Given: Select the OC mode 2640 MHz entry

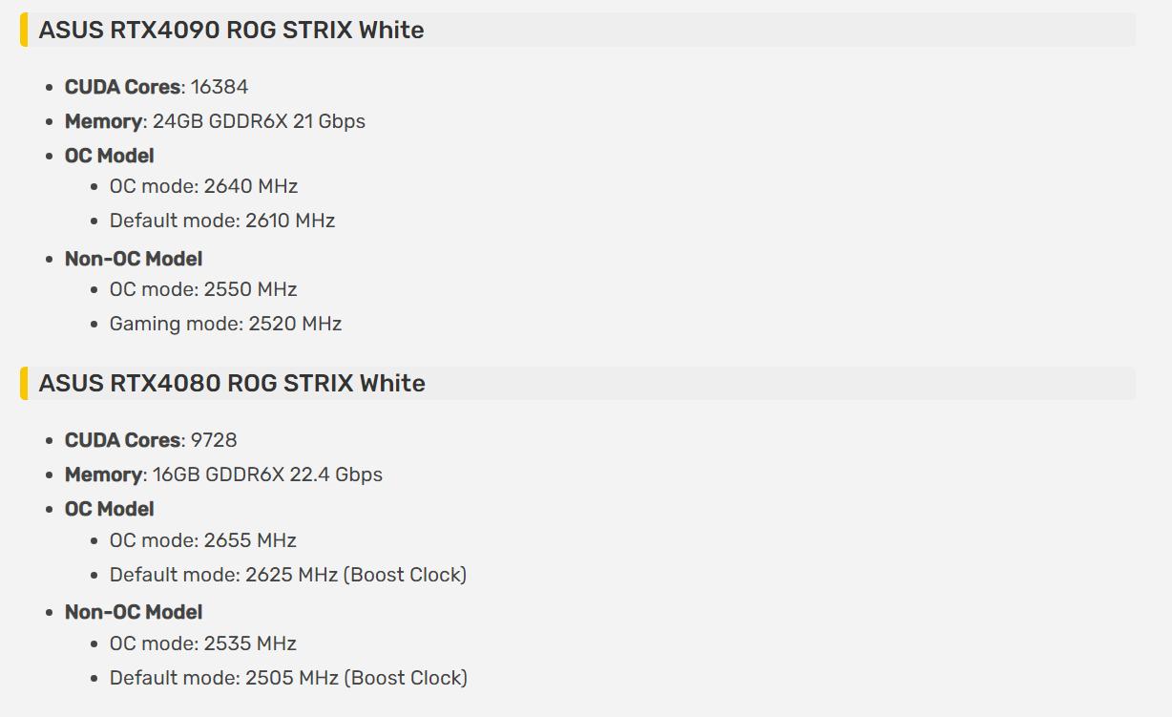Looking at the screenshot, I should click(203, 186).
